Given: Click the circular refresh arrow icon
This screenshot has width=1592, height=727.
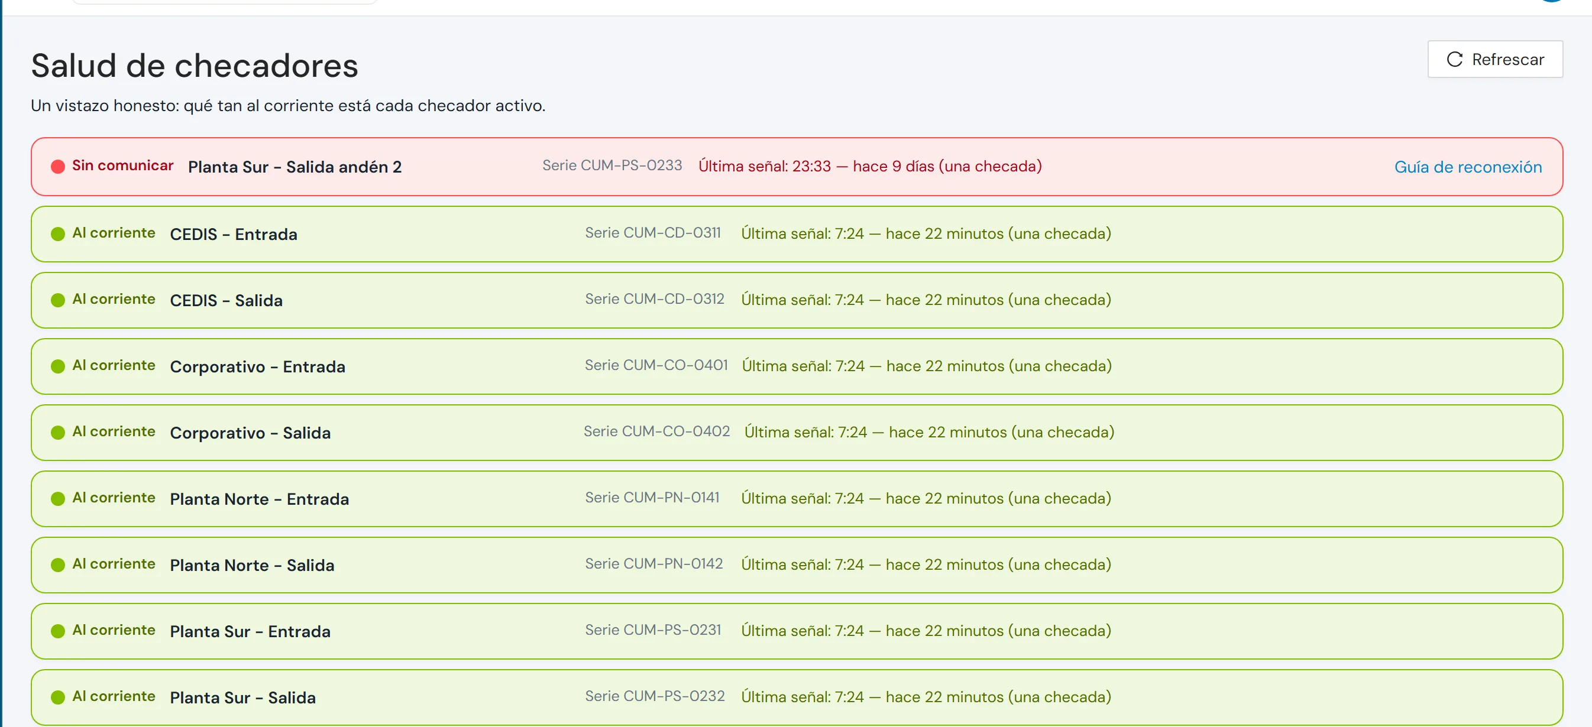Looking at the screenshot, I should pyautogui.click(x=1455, y=59).
